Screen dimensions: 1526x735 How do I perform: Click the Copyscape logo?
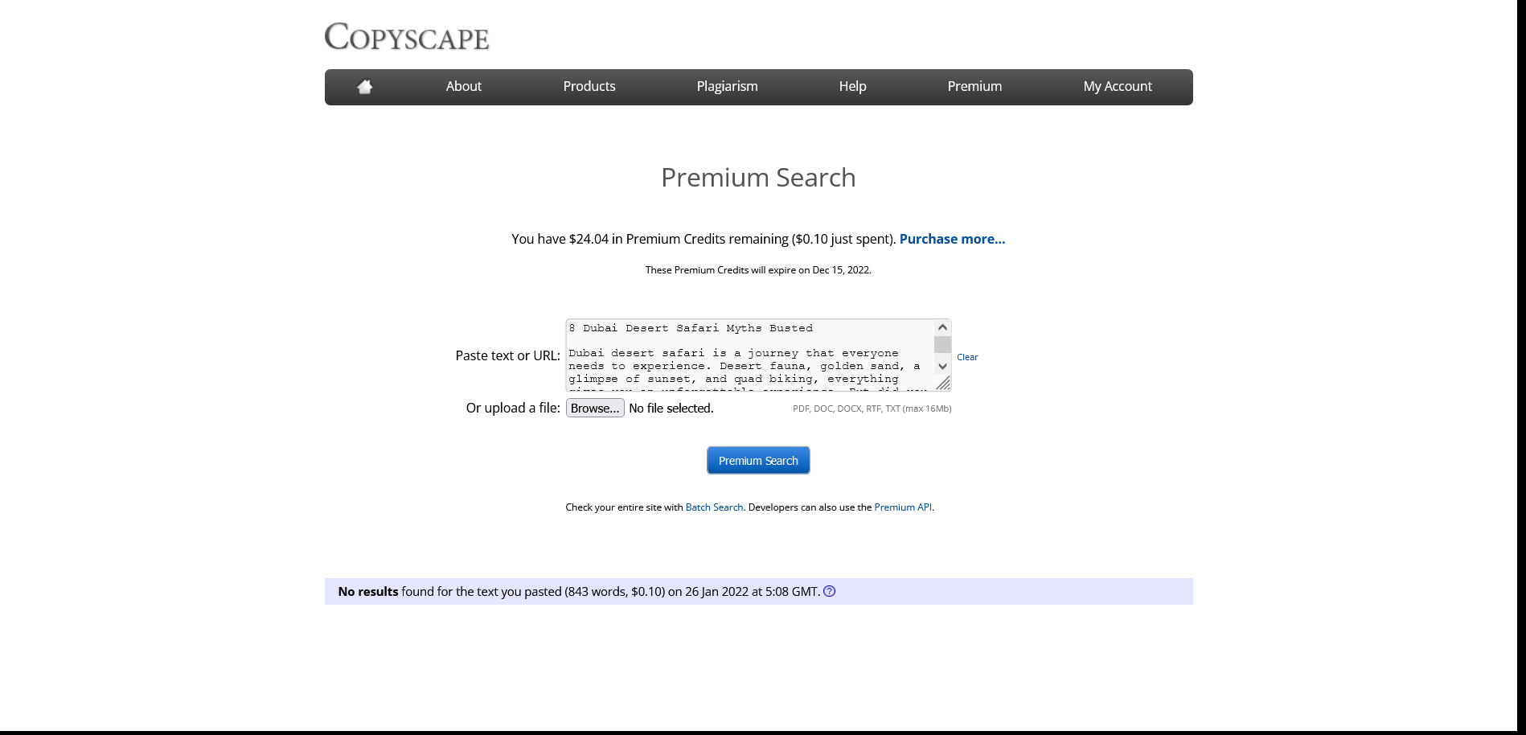pos(407,37)
